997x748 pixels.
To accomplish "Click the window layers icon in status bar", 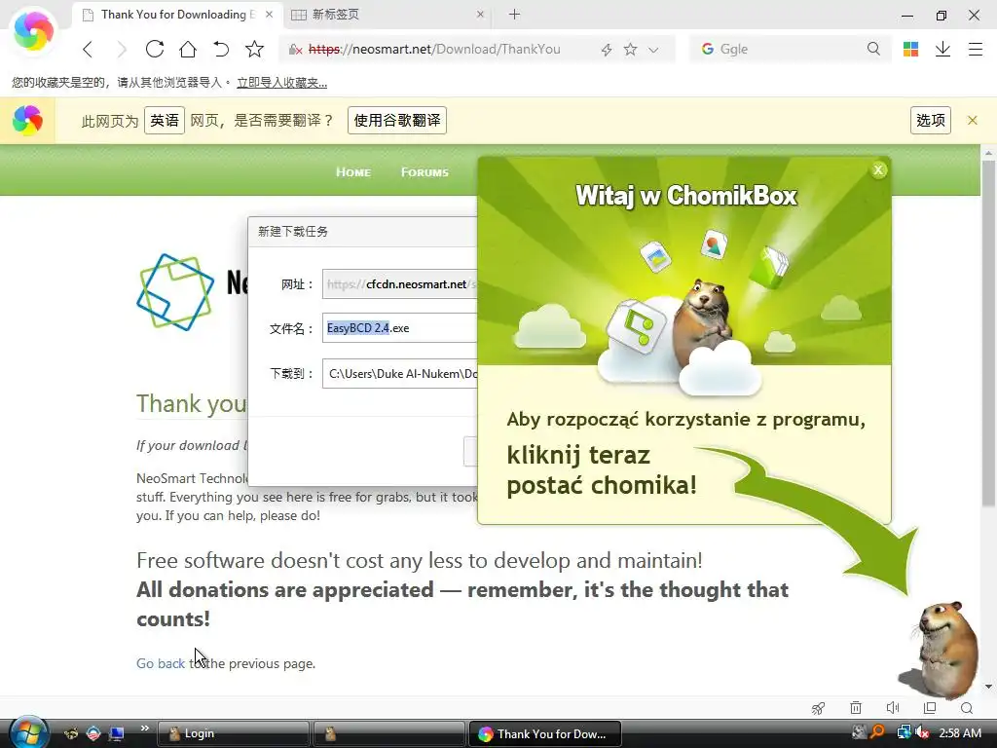I will click(x=930, y=708).
